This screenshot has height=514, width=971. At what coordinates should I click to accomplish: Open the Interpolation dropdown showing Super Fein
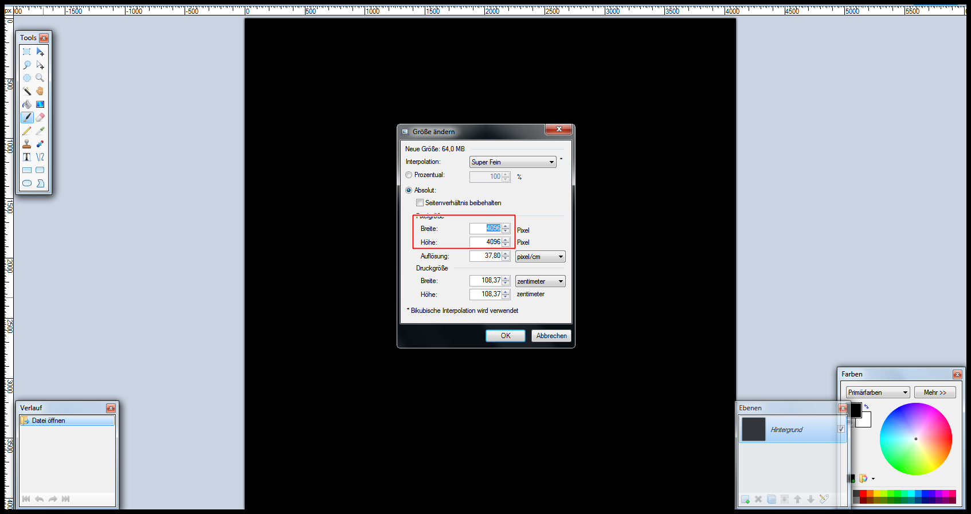[x=512, y=162]
